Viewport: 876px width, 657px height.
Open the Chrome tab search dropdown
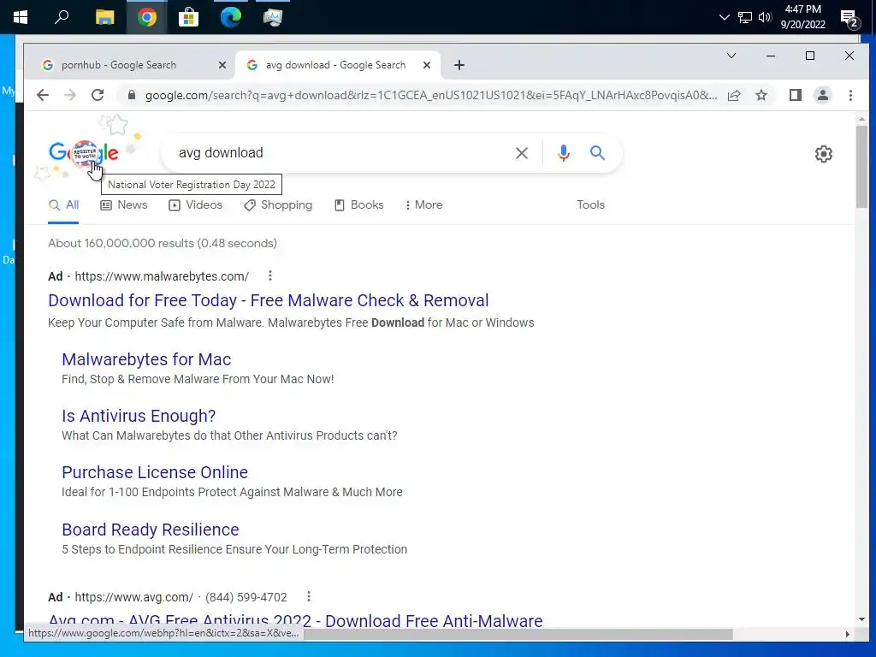point(731,56)
